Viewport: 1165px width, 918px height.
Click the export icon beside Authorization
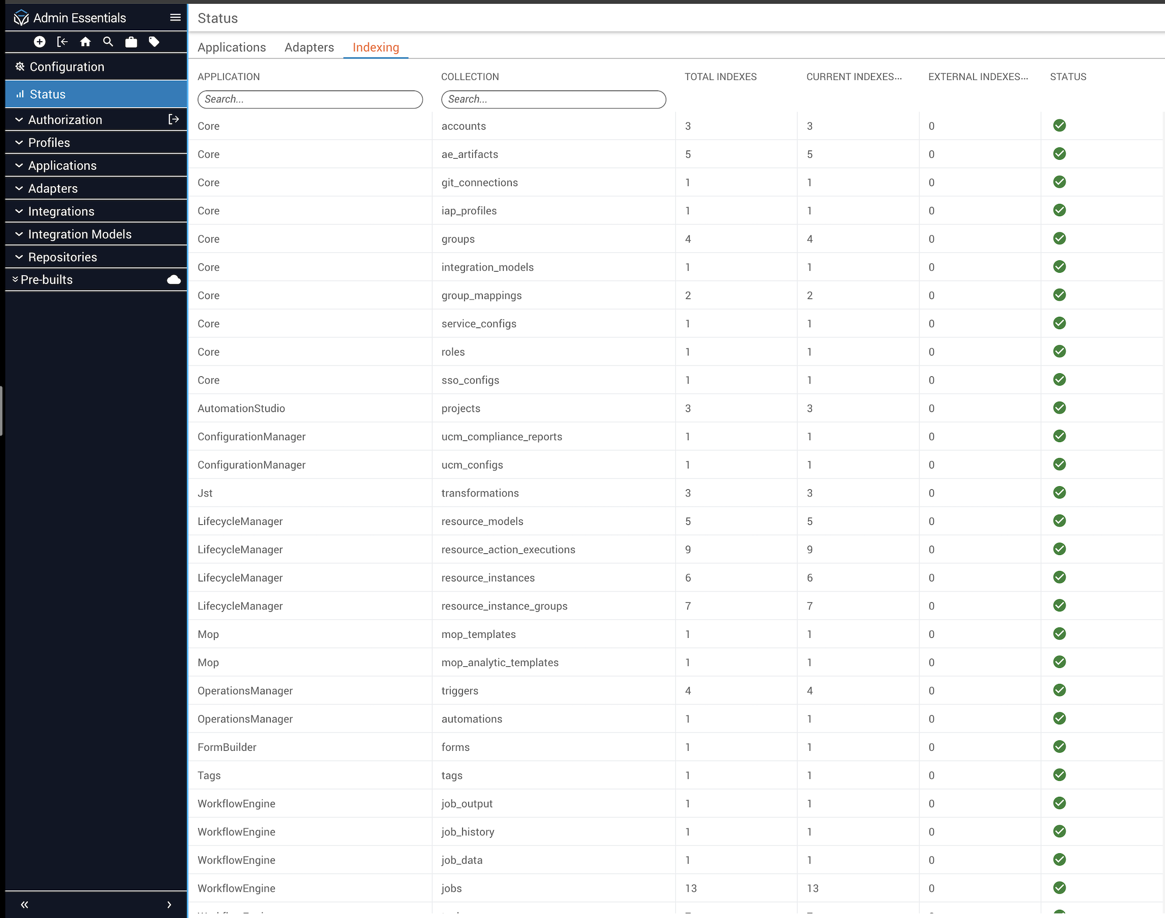pyautogui.click(x=173, y=120)
